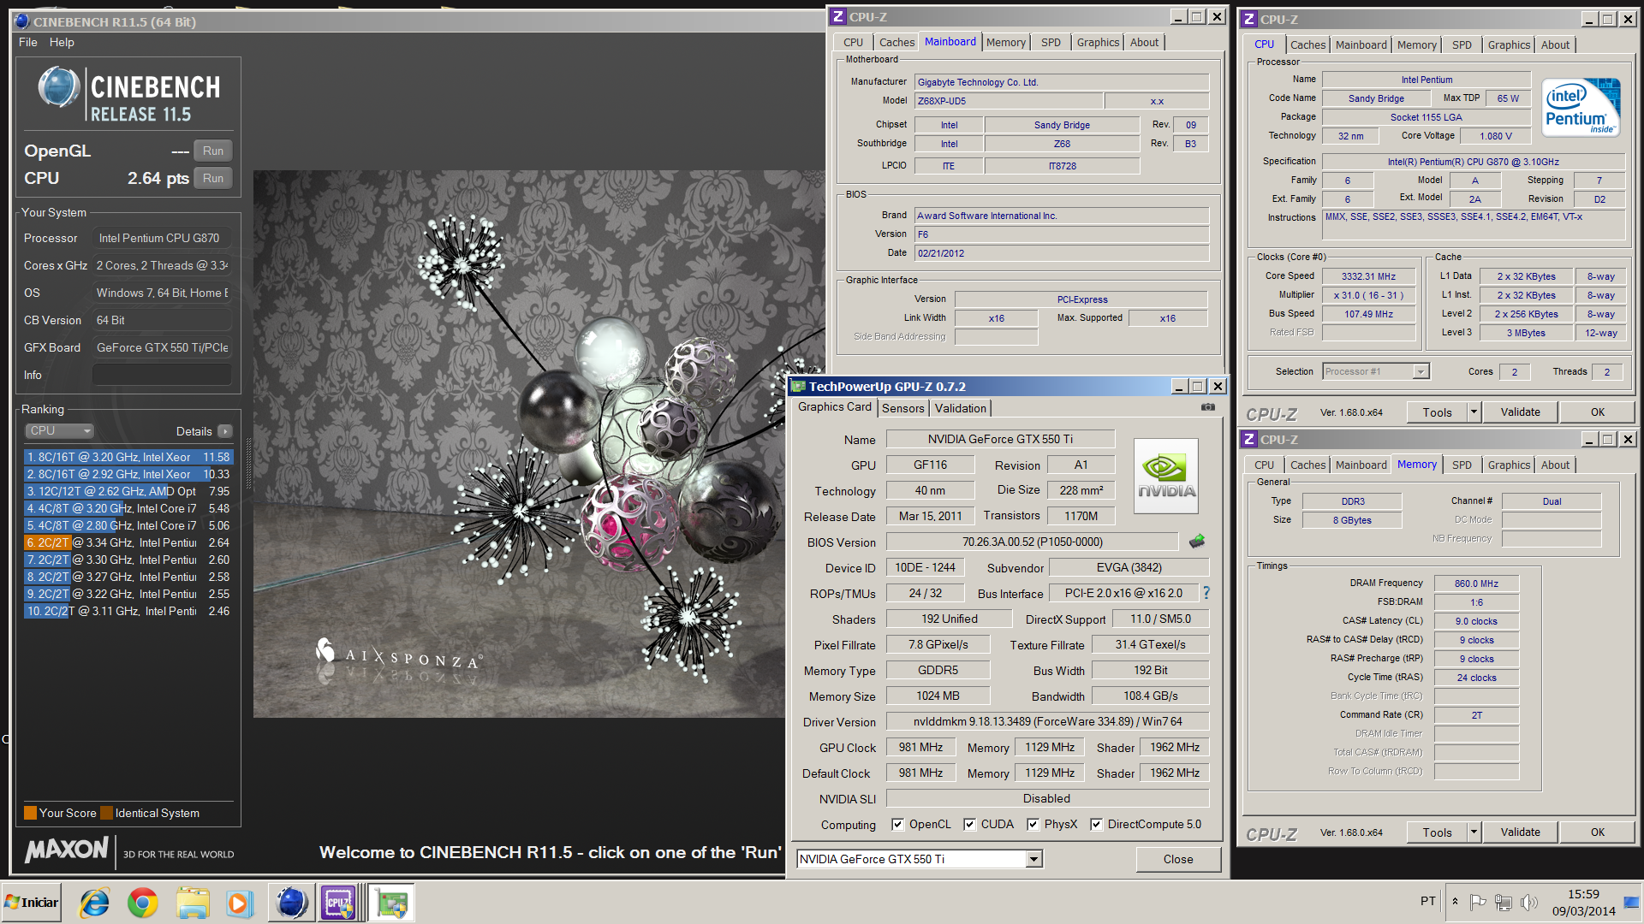The width and height of the screenshot is (1644, 924).
Task: Switch to Cinebench via its taskbar icon
Action: (x=291, y=903)
